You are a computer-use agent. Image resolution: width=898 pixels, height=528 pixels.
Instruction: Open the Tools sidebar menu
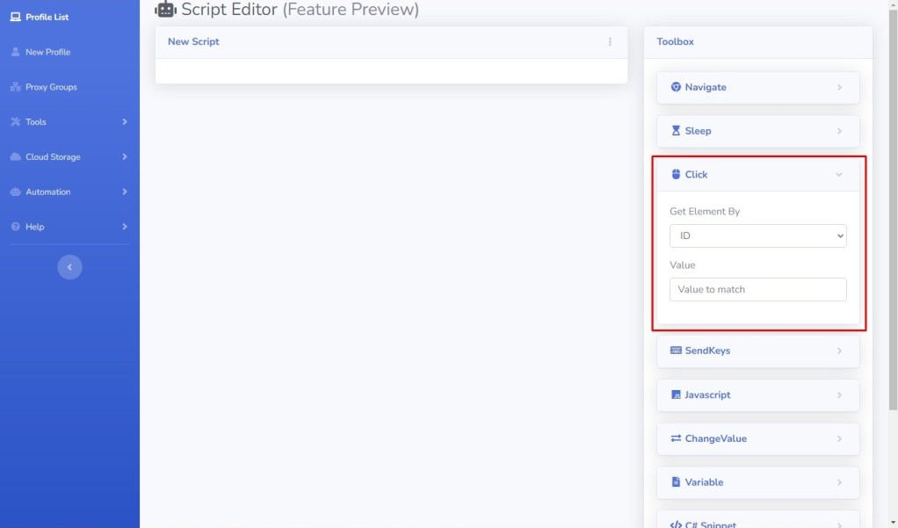(x=35, y=122)
